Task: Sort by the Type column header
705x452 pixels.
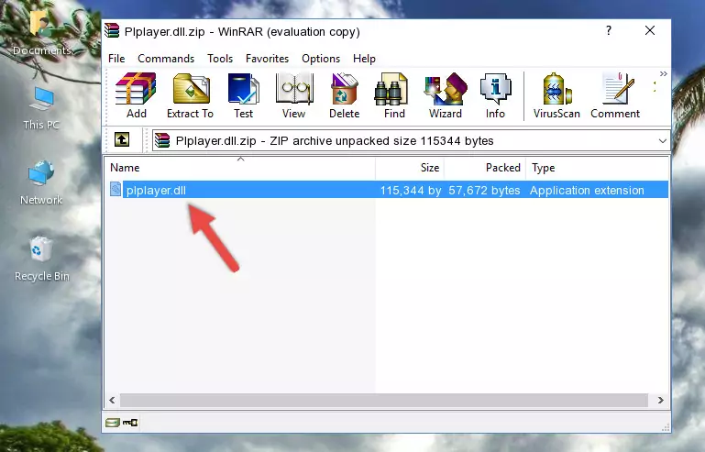Action: [597, 168]
